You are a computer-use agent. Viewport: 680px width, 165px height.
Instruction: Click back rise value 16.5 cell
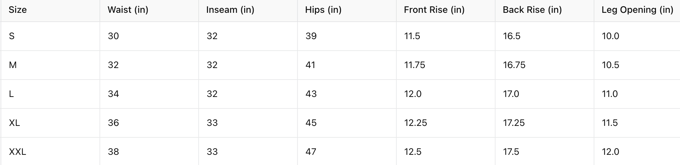click(512, 36)
